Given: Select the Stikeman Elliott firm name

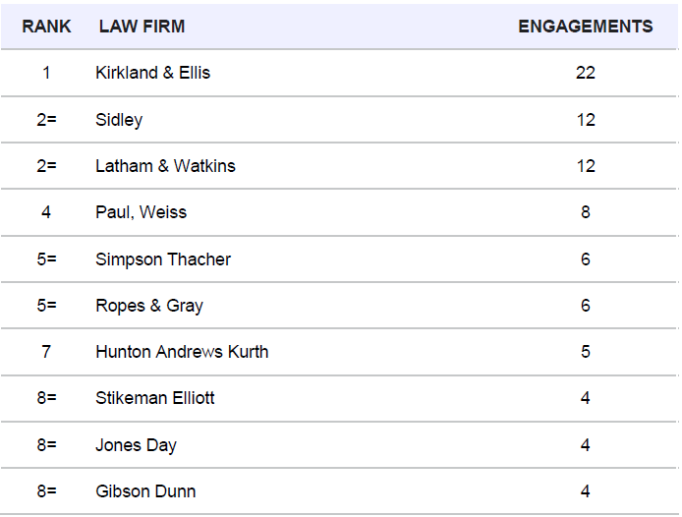Looking at the screenshot, I should click(x=155, y=398).
